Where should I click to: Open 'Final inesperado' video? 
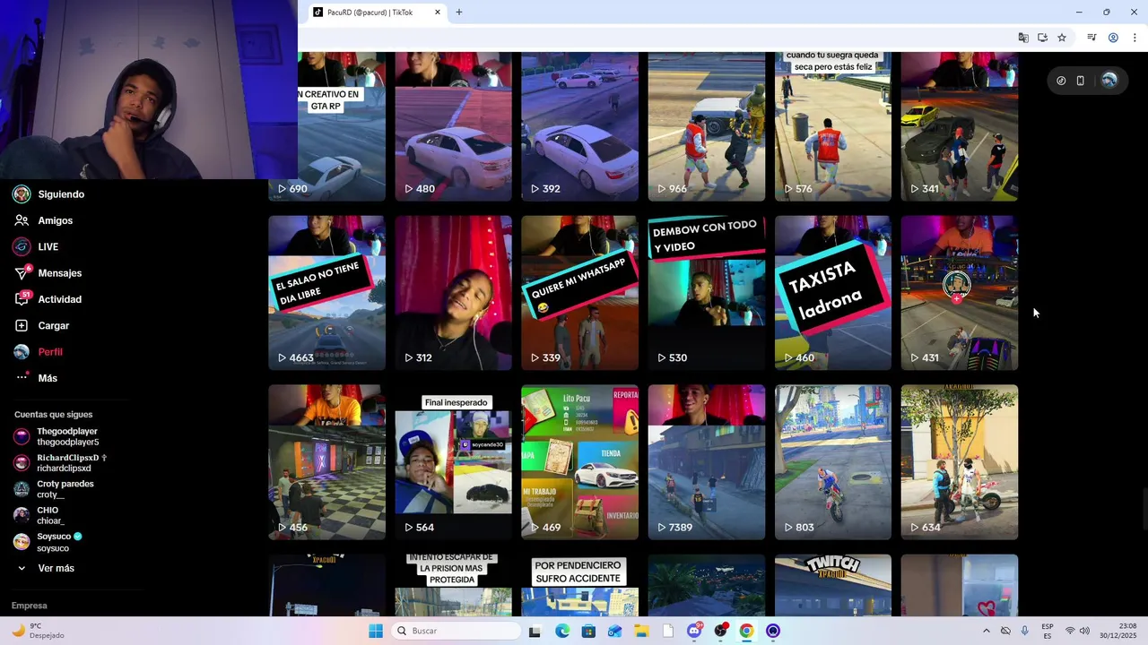pyautogui.click(x=454, y=462)
